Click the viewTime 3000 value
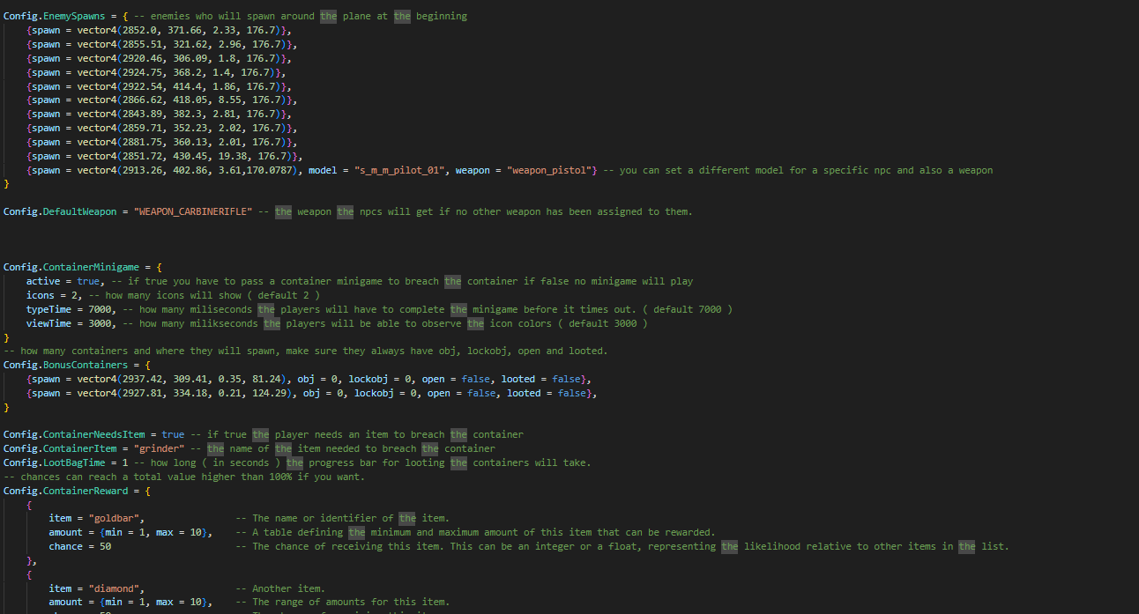1139x614 pixels. 100,323
